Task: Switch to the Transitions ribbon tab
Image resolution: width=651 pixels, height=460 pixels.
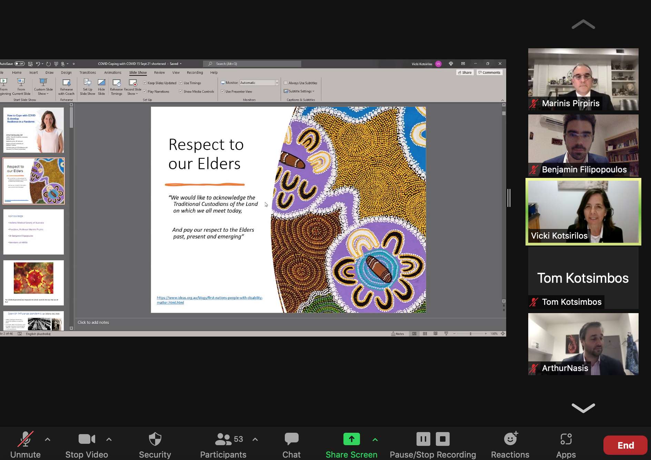Action: tap(88, 72)
